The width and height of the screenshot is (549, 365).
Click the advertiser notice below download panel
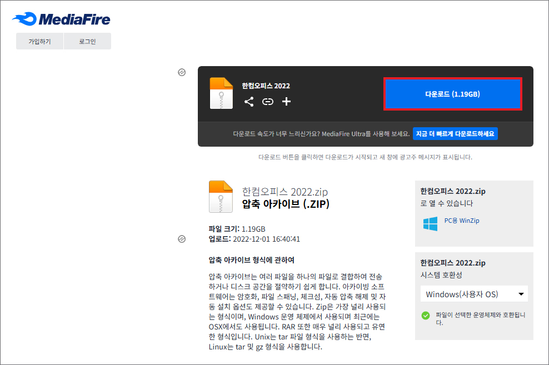coord(365,157)
